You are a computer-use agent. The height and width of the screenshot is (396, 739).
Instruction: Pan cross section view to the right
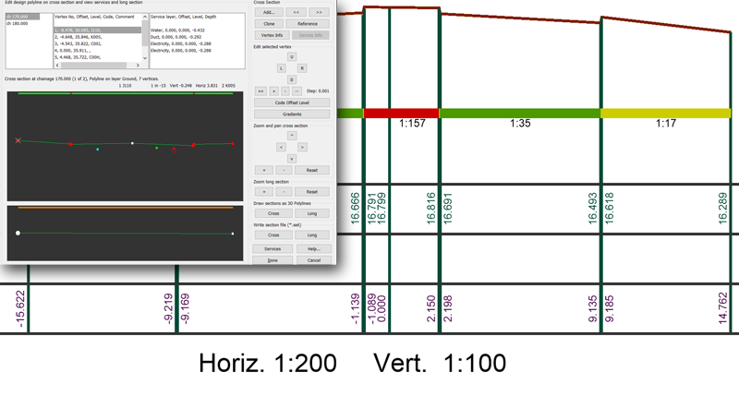tap(303, 147)
